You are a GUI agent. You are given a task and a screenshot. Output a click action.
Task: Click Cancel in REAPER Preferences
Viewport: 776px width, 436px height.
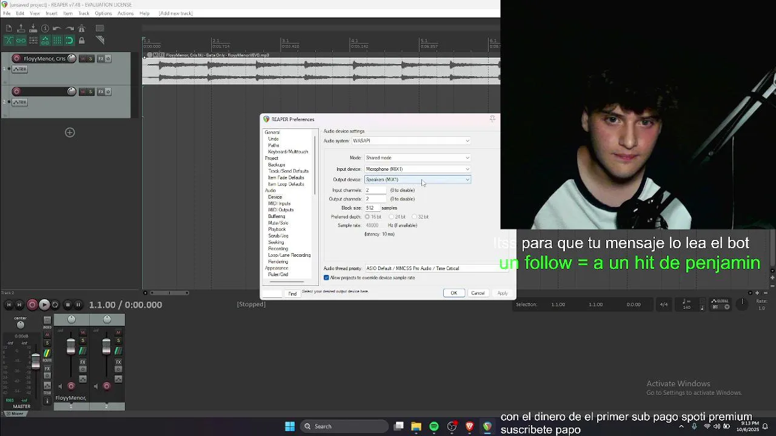pos(478,293)
